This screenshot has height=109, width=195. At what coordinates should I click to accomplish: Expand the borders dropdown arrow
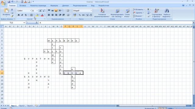[34, 15]
